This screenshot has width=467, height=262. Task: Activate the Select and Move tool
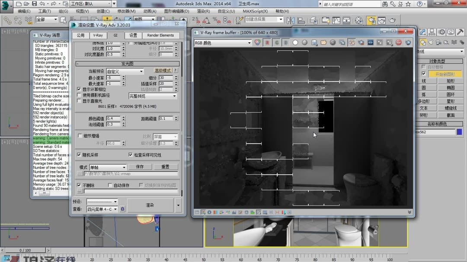(x=107, y=19)
